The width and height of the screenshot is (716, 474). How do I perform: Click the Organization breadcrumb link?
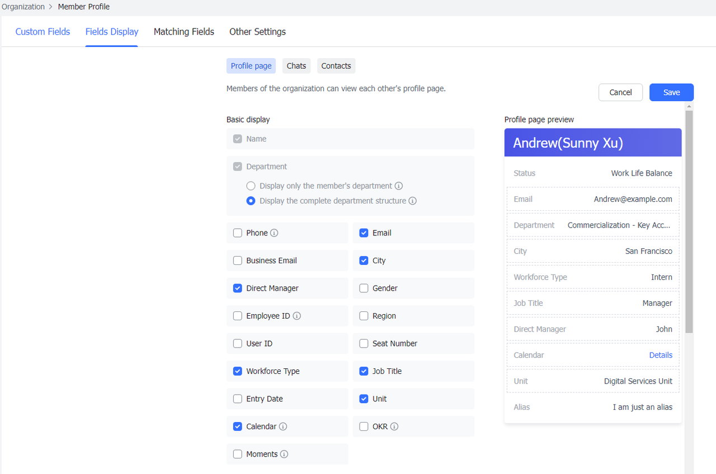point(23,7)
